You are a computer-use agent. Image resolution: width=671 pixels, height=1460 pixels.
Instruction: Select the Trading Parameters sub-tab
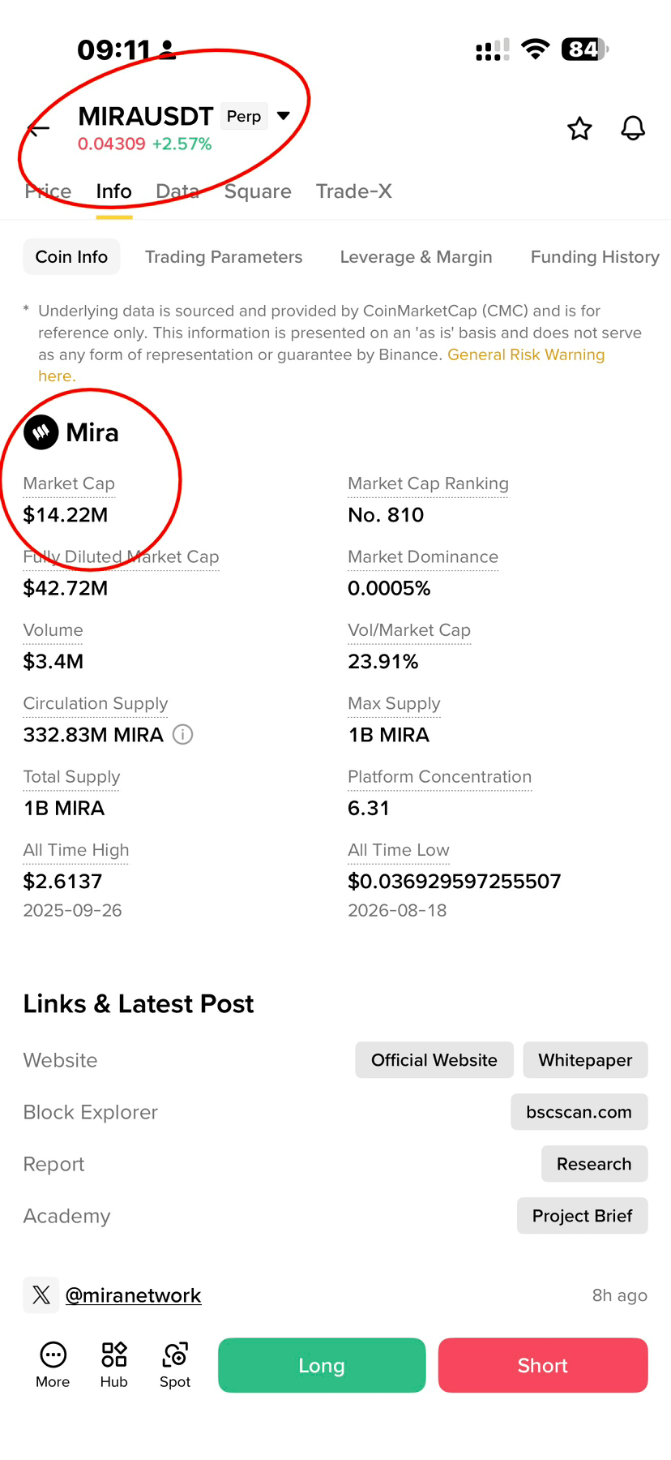click(224, 257)
